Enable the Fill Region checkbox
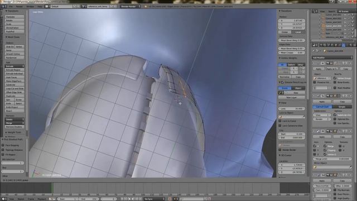The width and height of the screenshot is (357, 201). pyautogui.click(x=3, y=154)
